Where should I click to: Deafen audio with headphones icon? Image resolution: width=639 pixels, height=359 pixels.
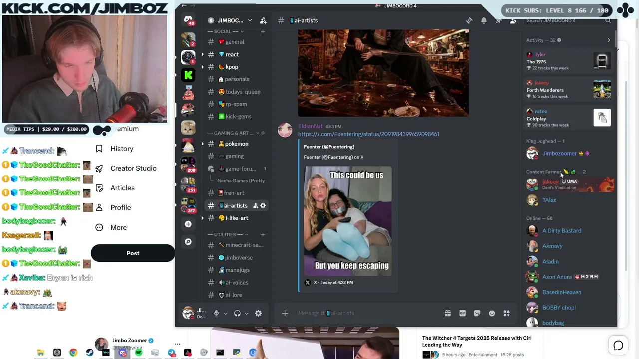pyautogui.click(x=237, y=313)
